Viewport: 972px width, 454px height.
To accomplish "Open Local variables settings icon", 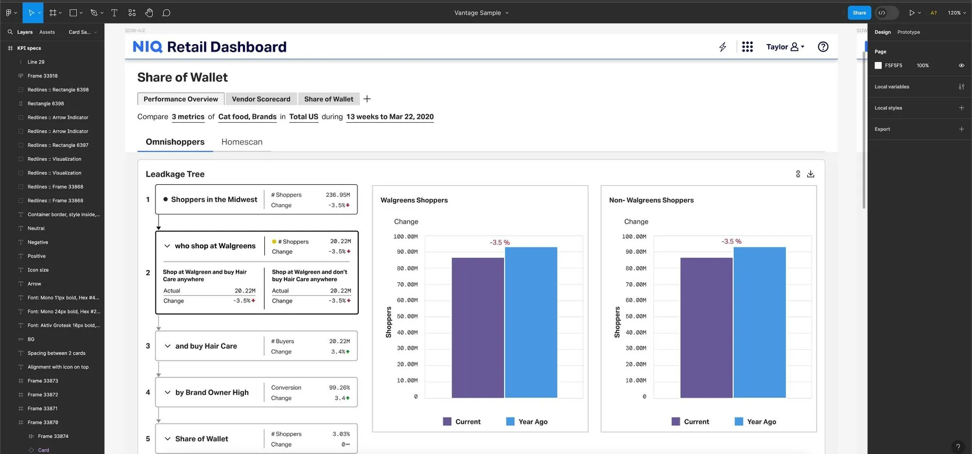I will [961, 87].
